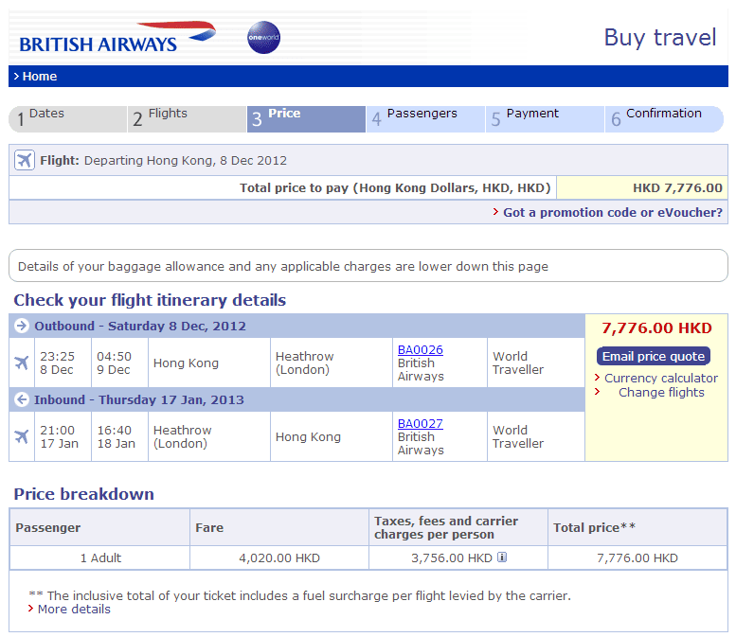Click Home in the blue navigation bar

coord(39,77)
